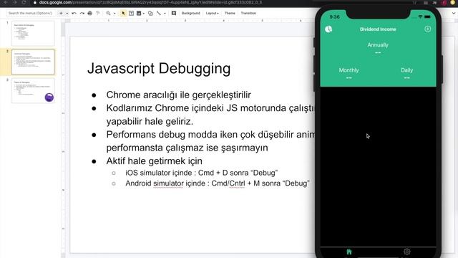
Task: Click the bullet starting Kodlarımız Chrome içindeki
Action: tap(210, 108)
